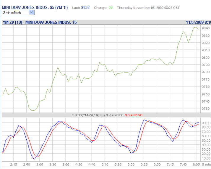Screen dimensions: 211x169
Task: Select the MINI DOW JONES INDUS.-$5 (YM 1!) title
Action: [x=35, y=7]
